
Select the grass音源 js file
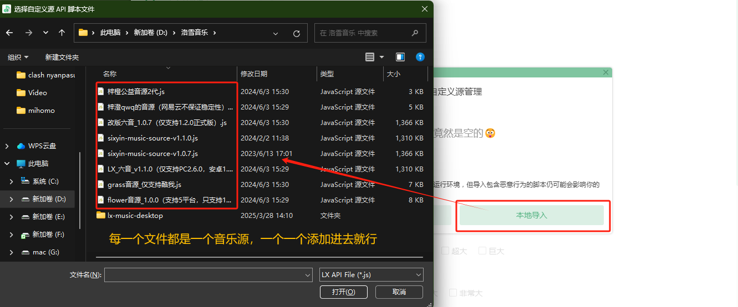144,184
